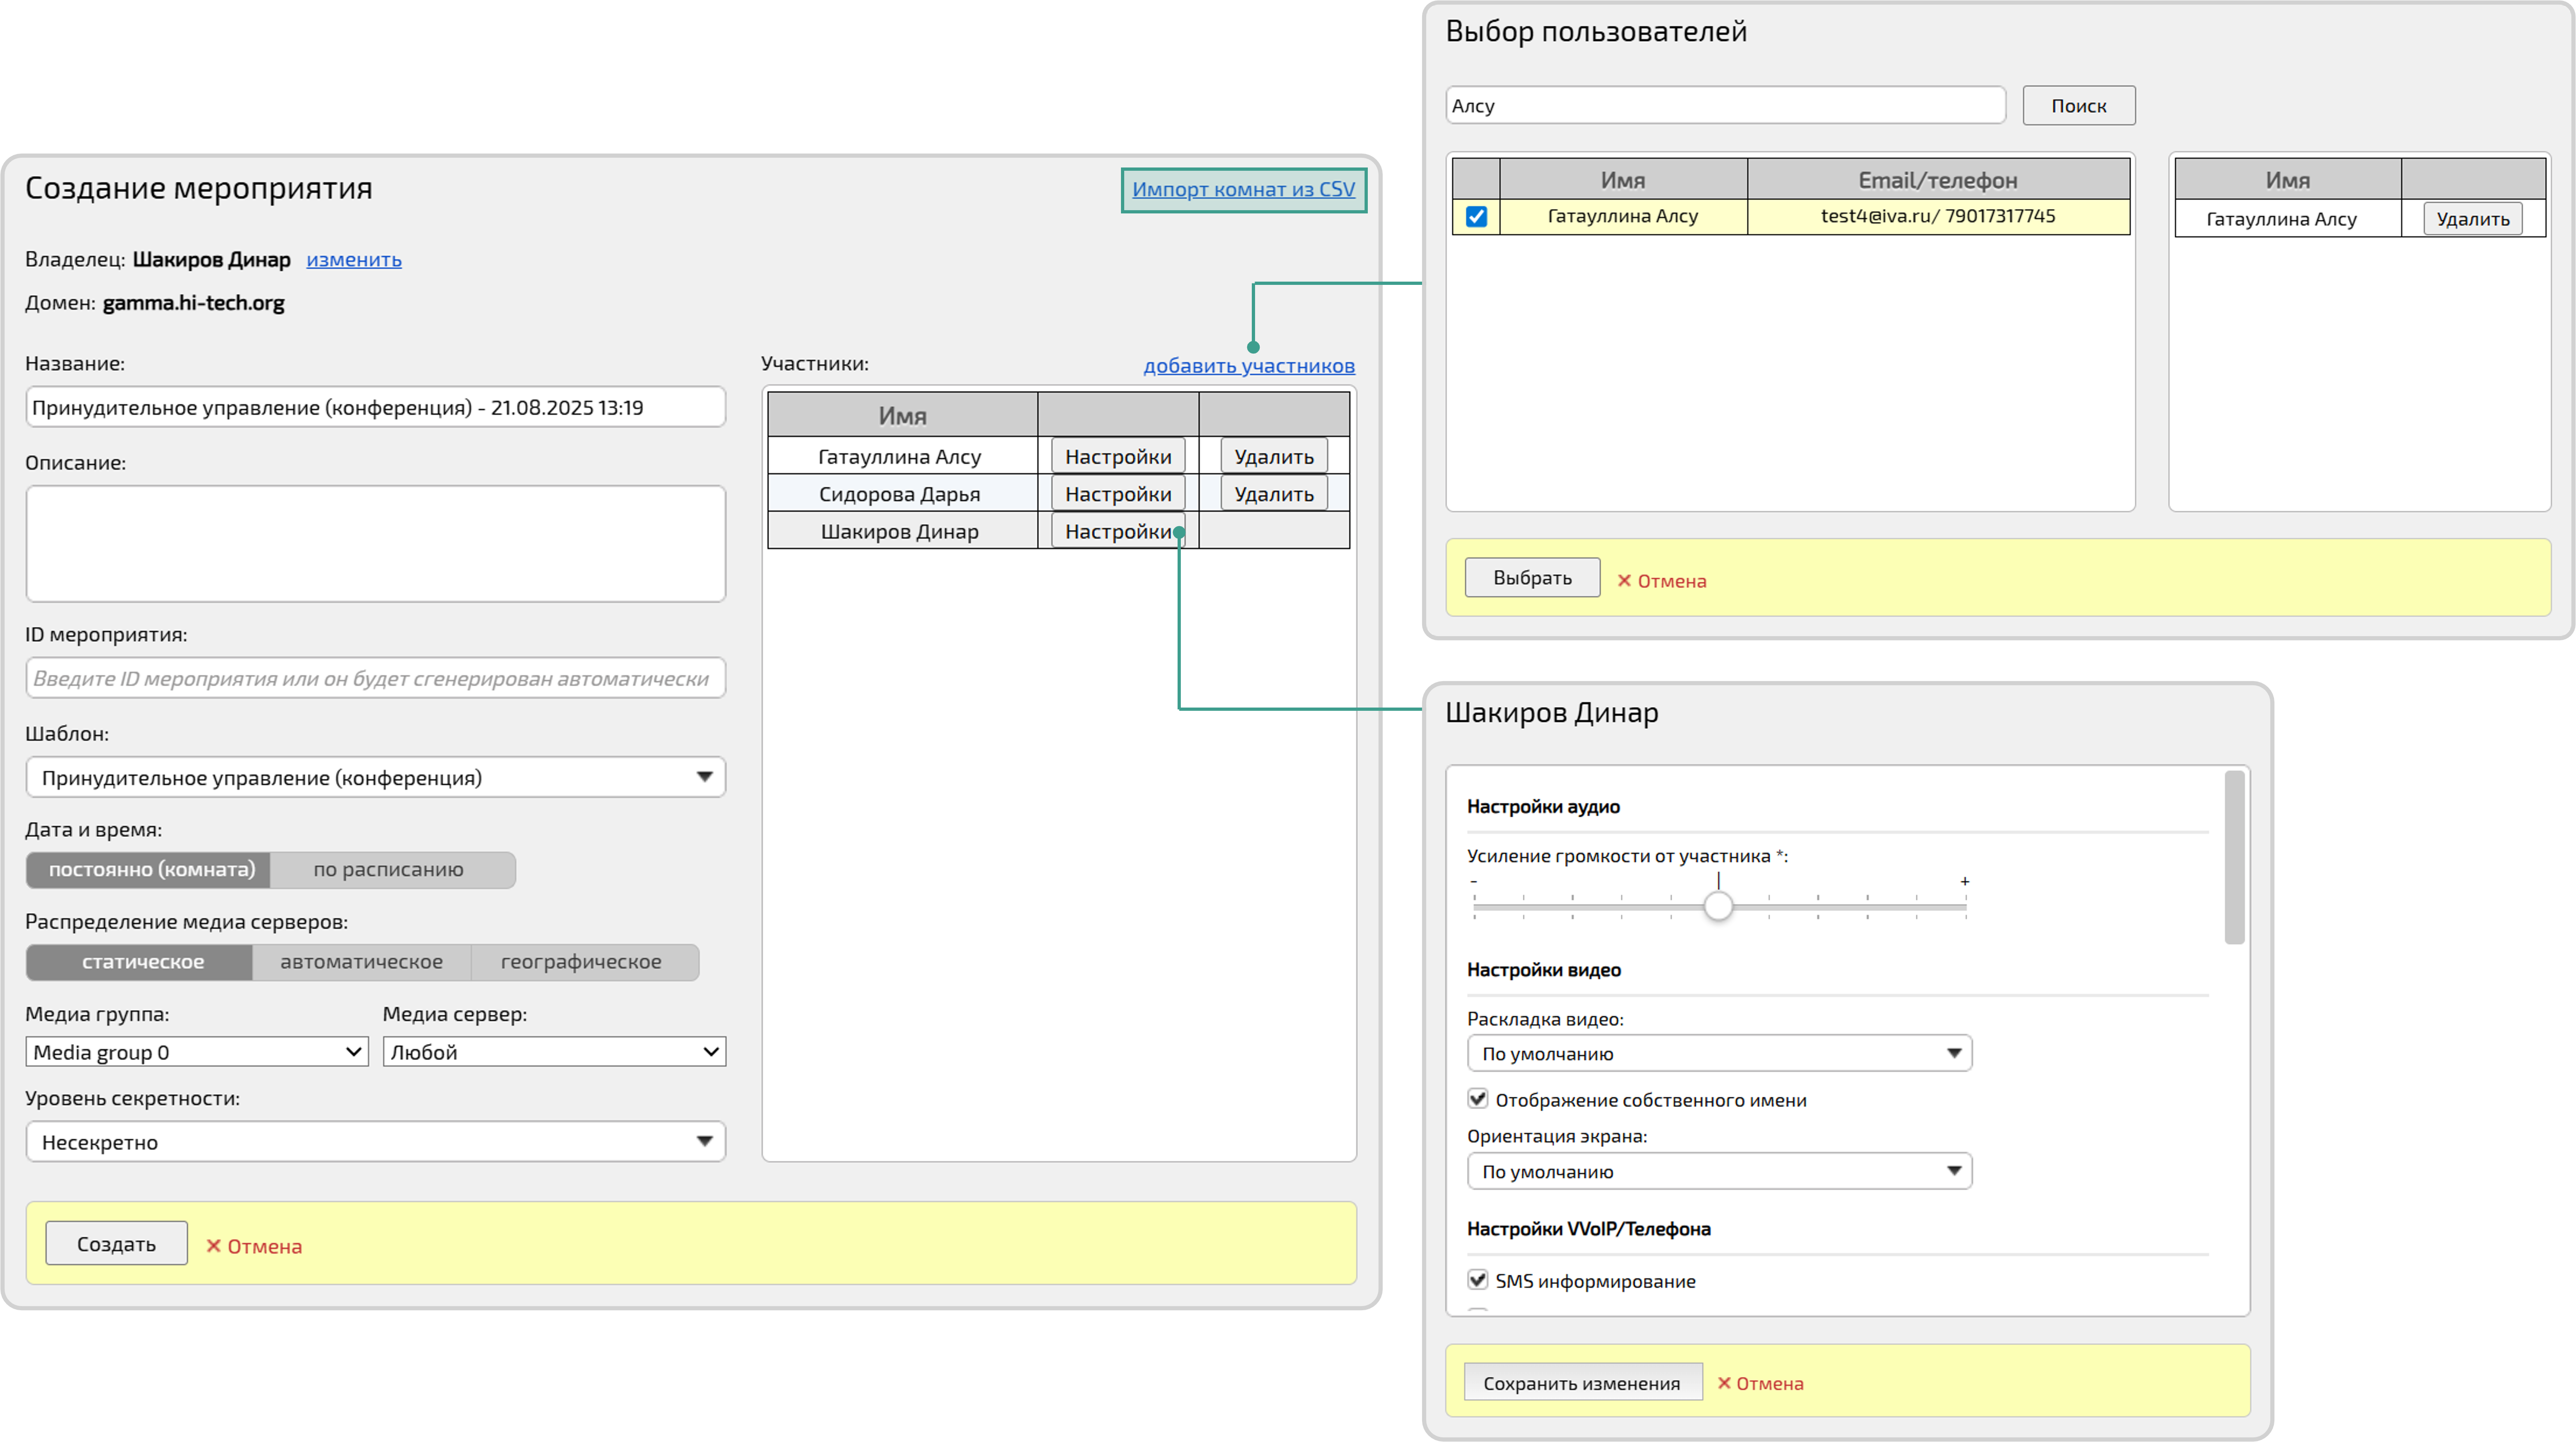Image resolution: width=2576 pixels, height=1442 pixels.
Task: Check the Гатауллина Алсу user checkbox
Action: (1476, 216)
